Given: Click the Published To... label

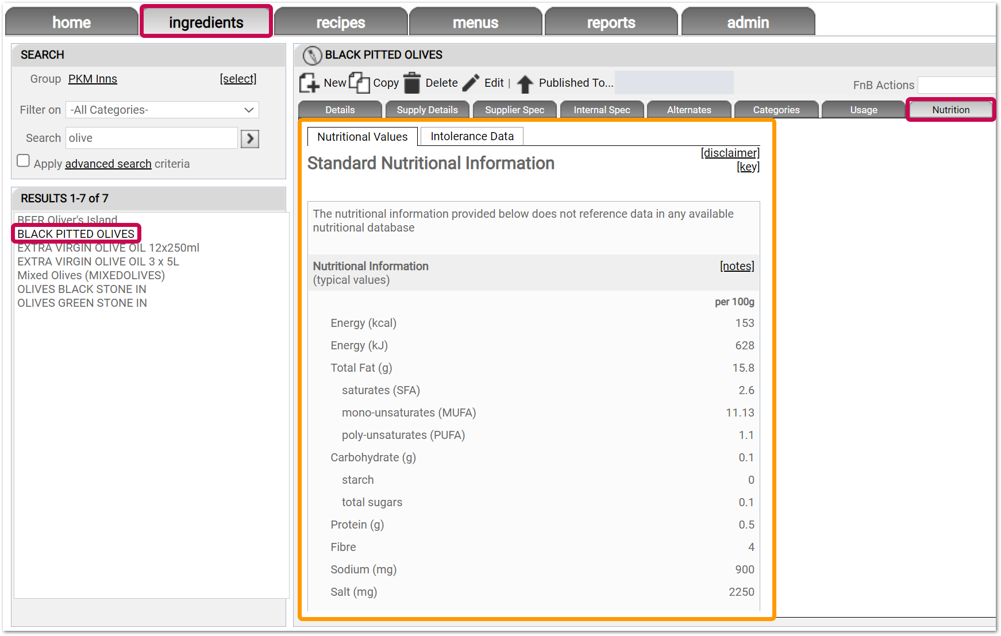Looking at the screenshot, I should coord(576,83).
